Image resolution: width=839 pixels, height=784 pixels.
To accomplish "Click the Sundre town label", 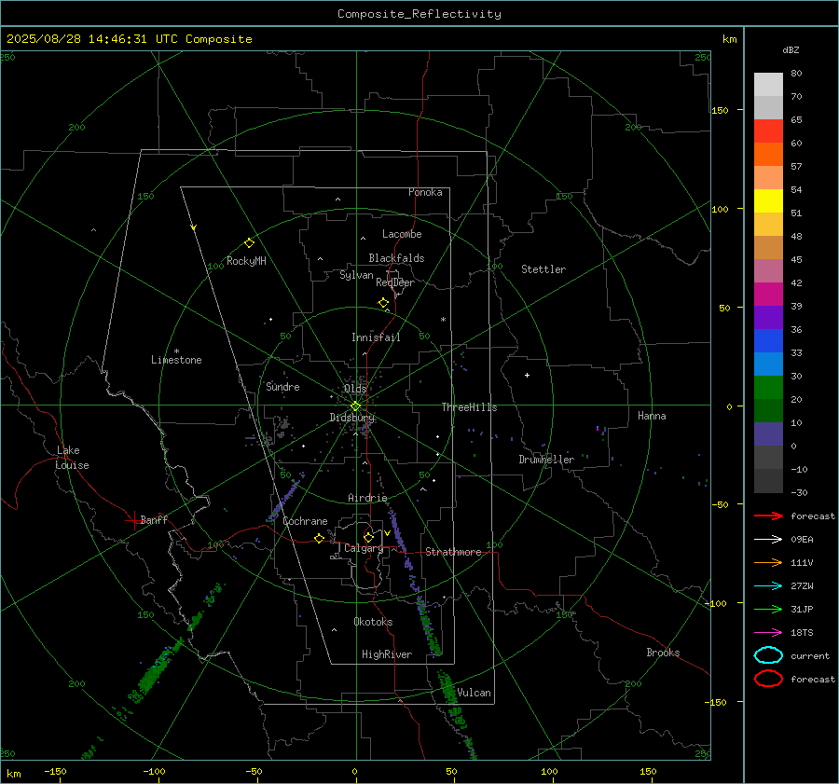I will (x=282, y=387).
